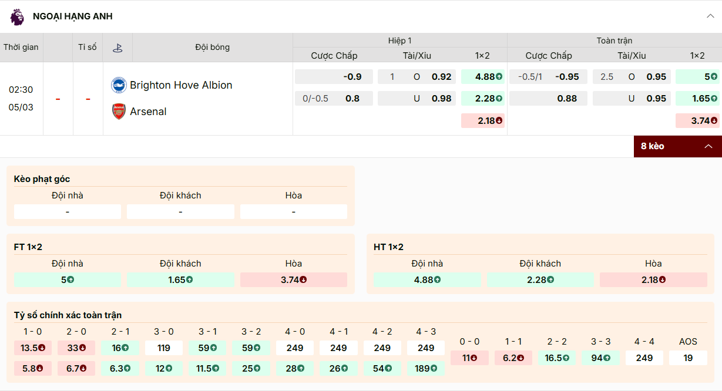Screen dimensions: 722x391
Task: Click the empty Đội nhà field under Kèo phạt góc
Action: 67,211
